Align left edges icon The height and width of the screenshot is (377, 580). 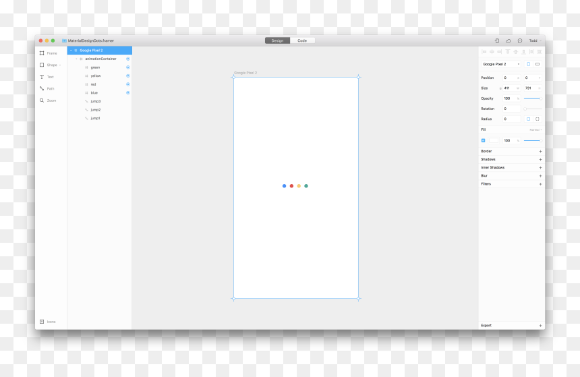click(x=484, y=52)
